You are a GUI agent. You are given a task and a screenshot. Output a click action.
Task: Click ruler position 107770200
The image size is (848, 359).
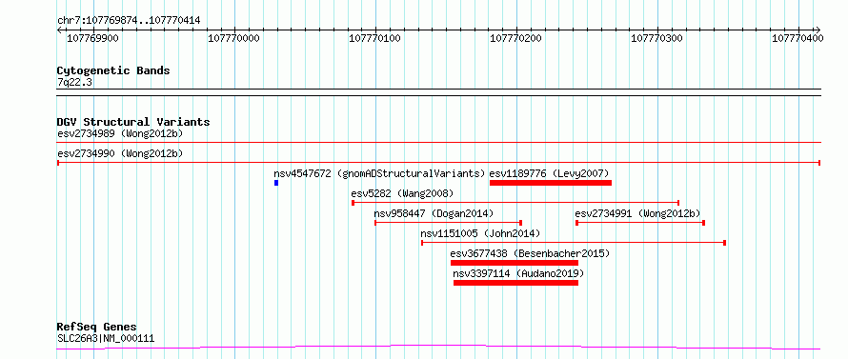pyautogui.click(x=515, y=38)
